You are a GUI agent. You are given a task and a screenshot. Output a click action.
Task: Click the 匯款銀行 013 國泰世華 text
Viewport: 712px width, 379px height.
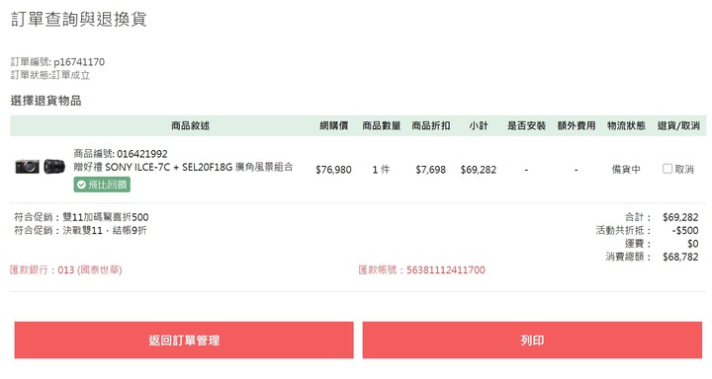[66, 270]
